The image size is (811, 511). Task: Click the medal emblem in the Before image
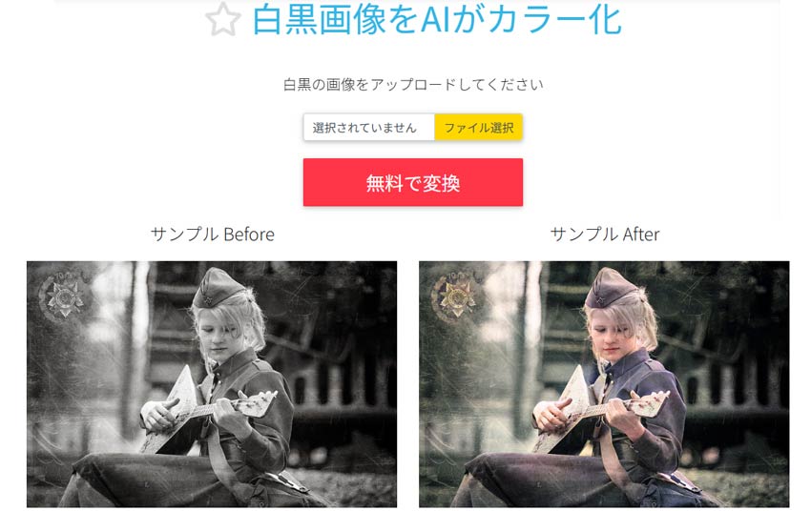click(x=64, y=296)
